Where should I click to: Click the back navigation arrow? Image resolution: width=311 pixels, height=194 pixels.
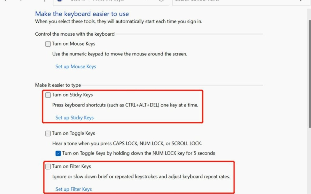point(5,1)
